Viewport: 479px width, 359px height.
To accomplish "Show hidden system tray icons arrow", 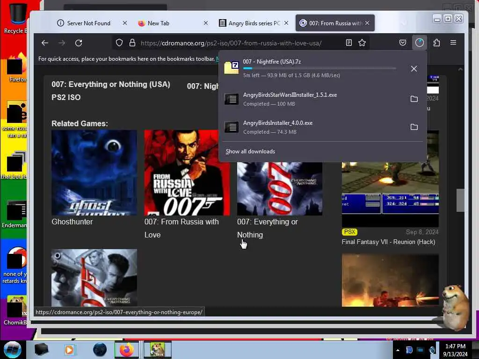I will coord(398,350).
